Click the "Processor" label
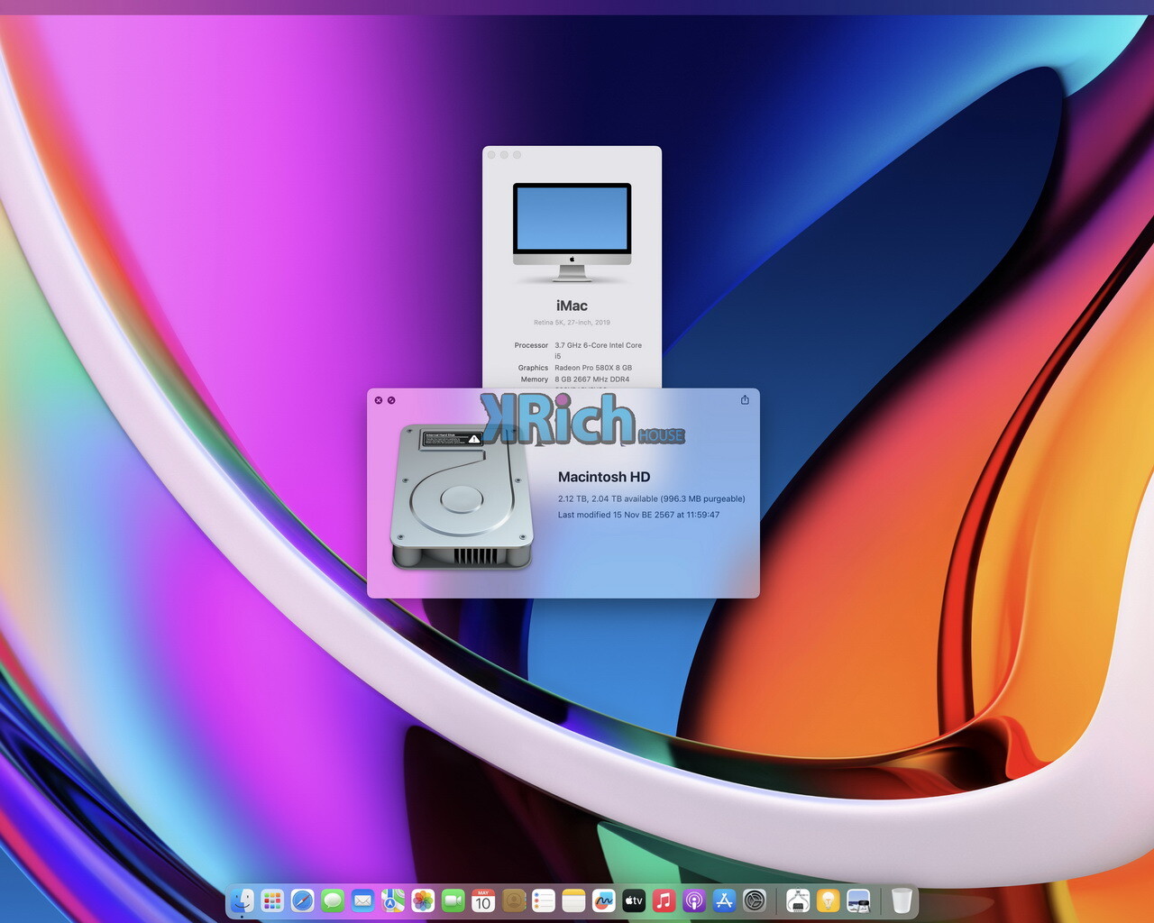 [531, 345]
